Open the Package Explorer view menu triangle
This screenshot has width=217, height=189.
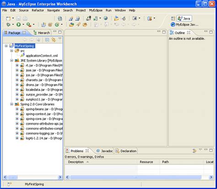pos(60,38)
